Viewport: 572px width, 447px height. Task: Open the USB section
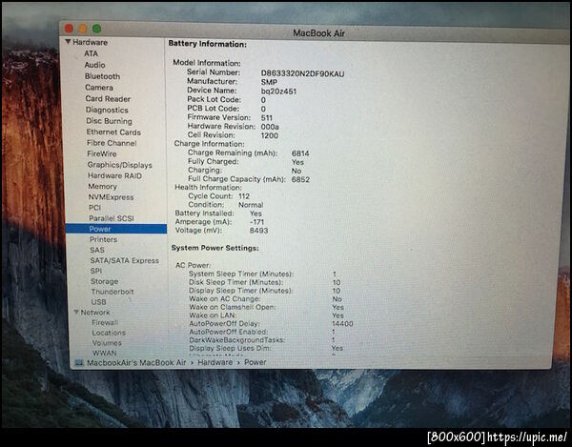point(99,302)
